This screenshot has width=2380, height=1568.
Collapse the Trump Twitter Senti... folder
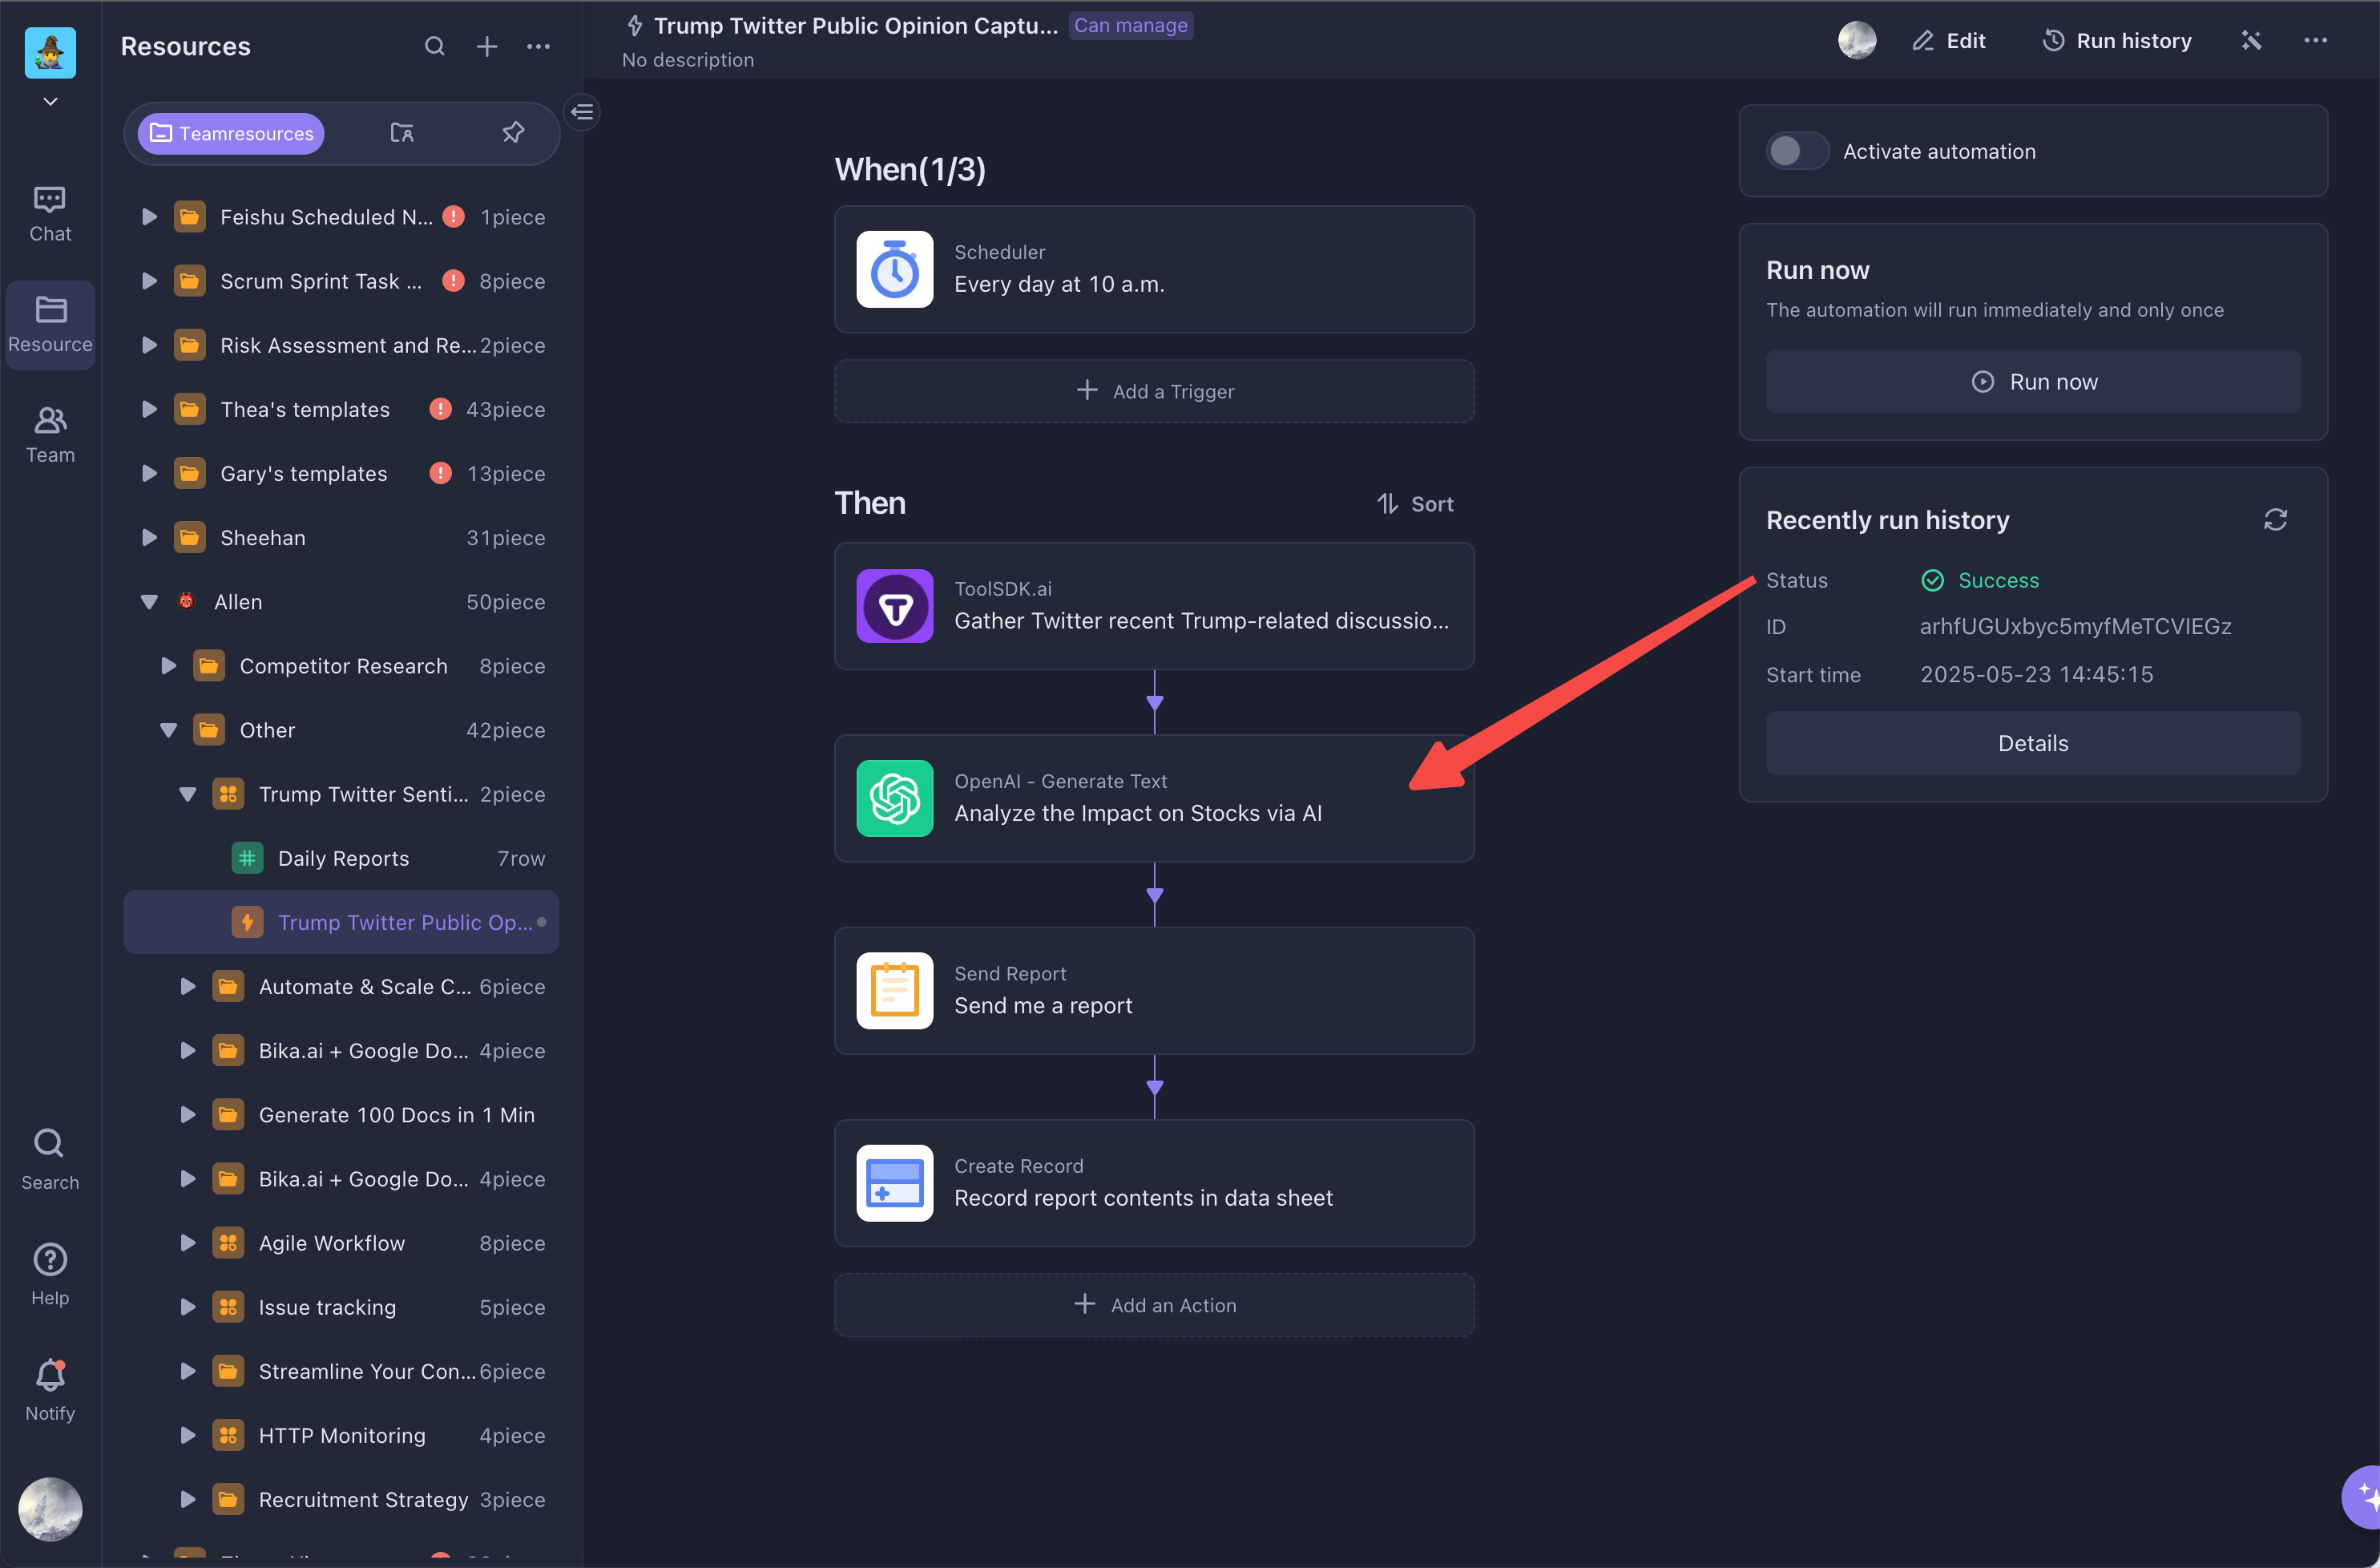187,794
